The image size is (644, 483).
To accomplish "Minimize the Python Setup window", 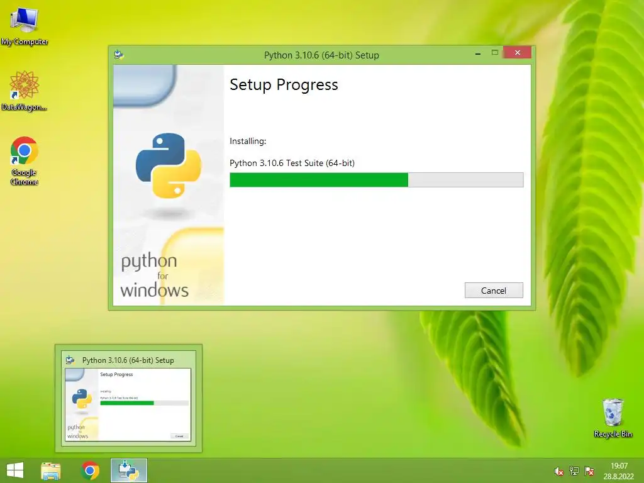I will (x=478, y=53).
